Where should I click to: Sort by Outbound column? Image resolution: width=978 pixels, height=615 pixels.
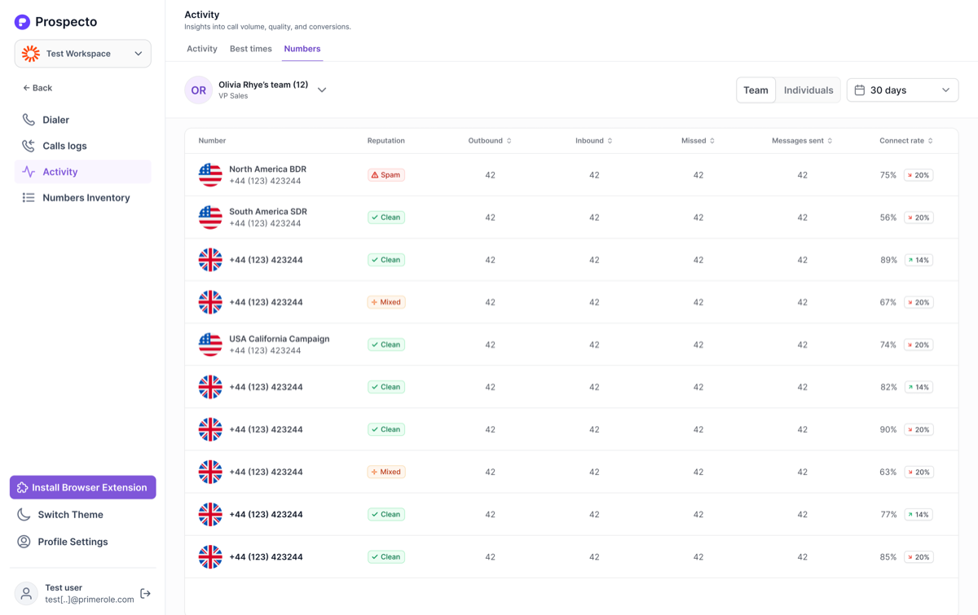click(x=490, y=141)
